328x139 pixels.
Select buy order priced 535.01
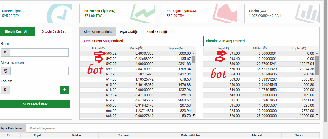click(x=259, y=100)
